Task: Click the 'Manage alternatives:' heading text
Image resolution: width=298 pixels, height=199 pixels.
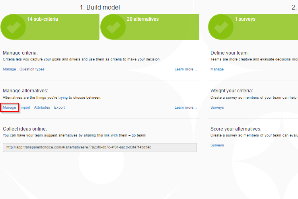Action: tap(25, 91)
